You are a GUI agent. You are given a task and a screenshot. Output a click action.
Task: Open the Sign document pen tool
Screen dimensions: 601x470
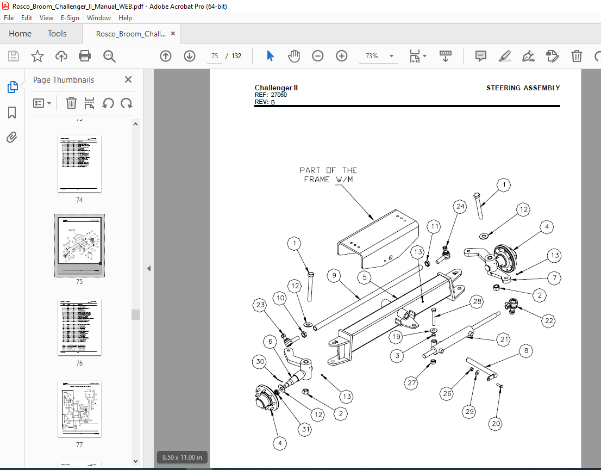click(x=528, y=56)
